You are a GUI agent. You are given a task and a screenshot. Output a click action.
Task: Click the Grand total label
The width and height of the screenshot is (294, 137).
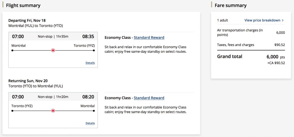tap(230, 57)
